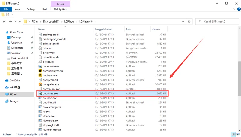
Task: Click the device.ini file icon
Action: 40,62
